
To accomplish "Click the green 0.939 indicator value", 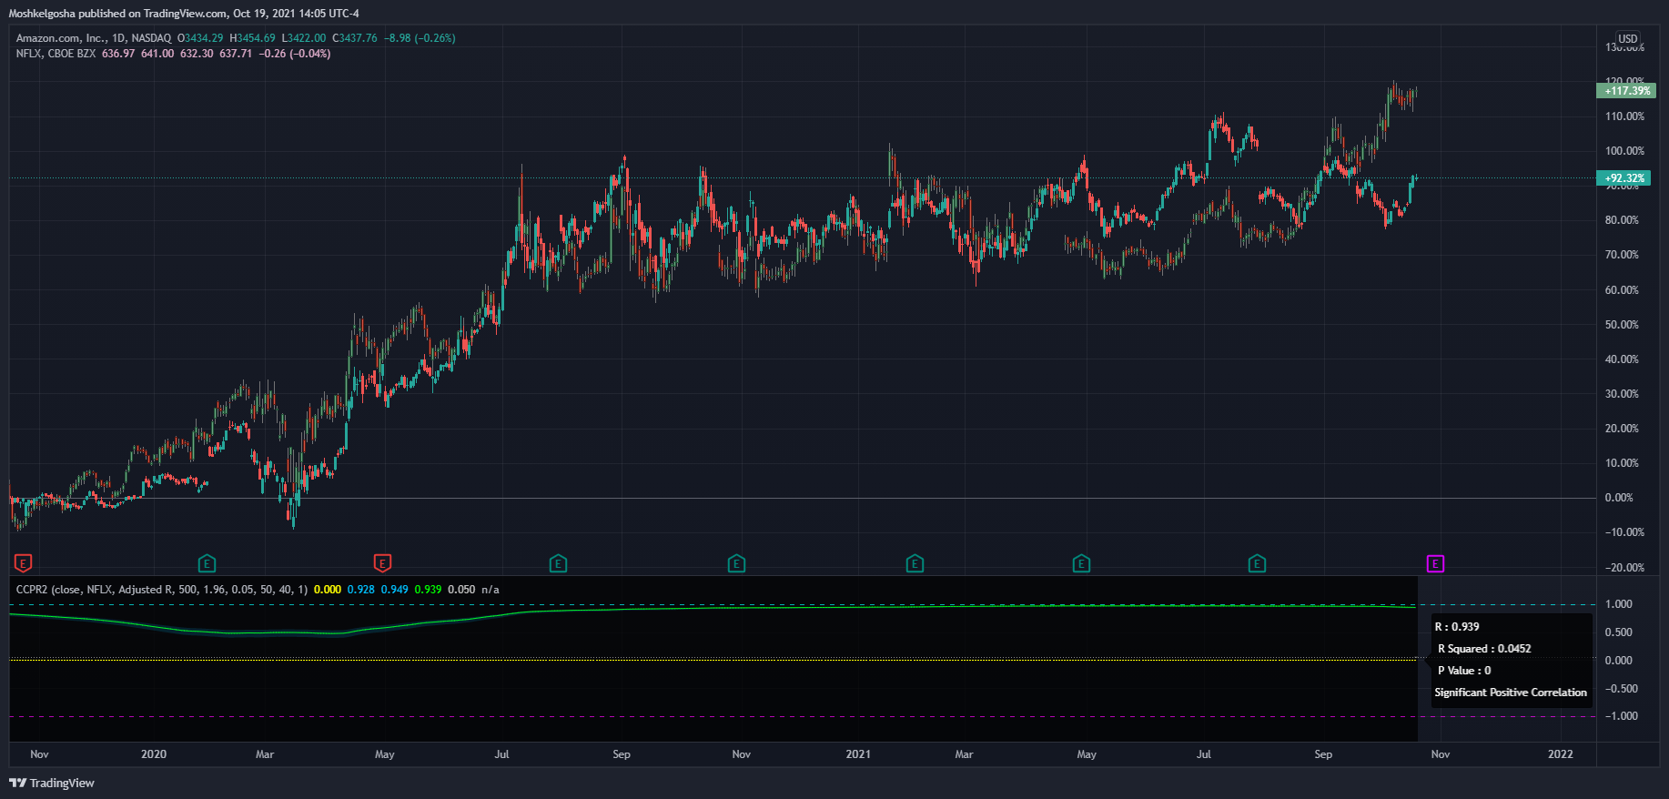I will tap(428, 590).
